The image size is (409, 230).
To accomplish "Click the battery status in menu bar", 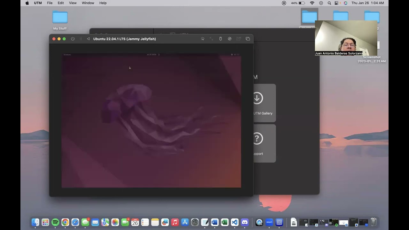I will 298,3.
